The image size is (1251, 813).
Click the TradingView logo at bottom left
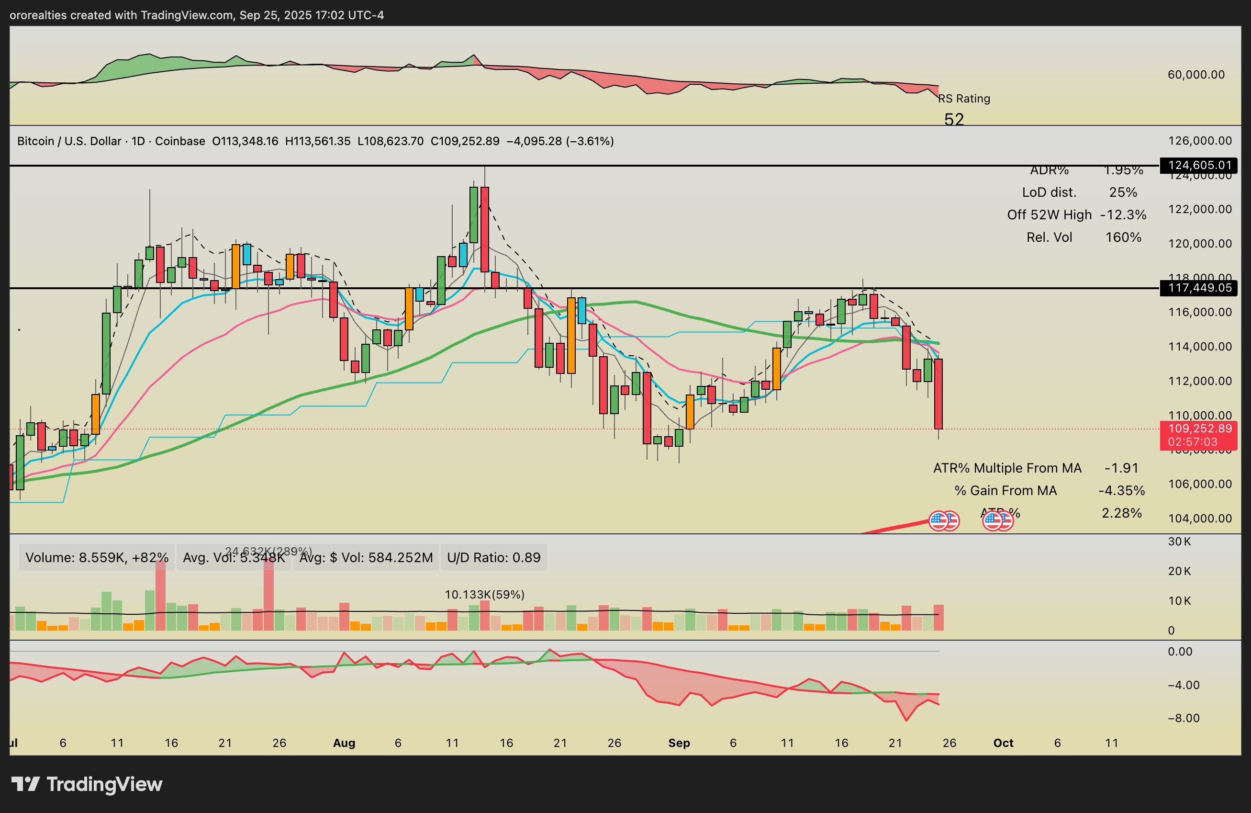point(87,784)
